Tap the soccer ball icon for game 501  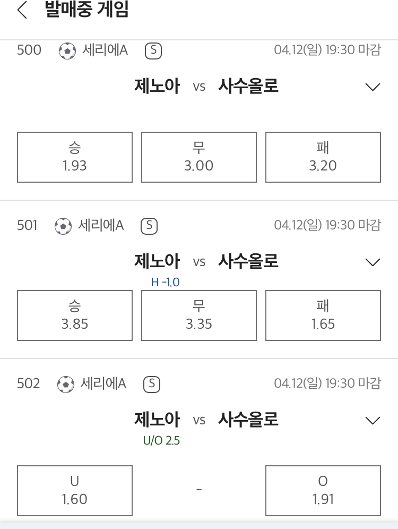point(63,226)
